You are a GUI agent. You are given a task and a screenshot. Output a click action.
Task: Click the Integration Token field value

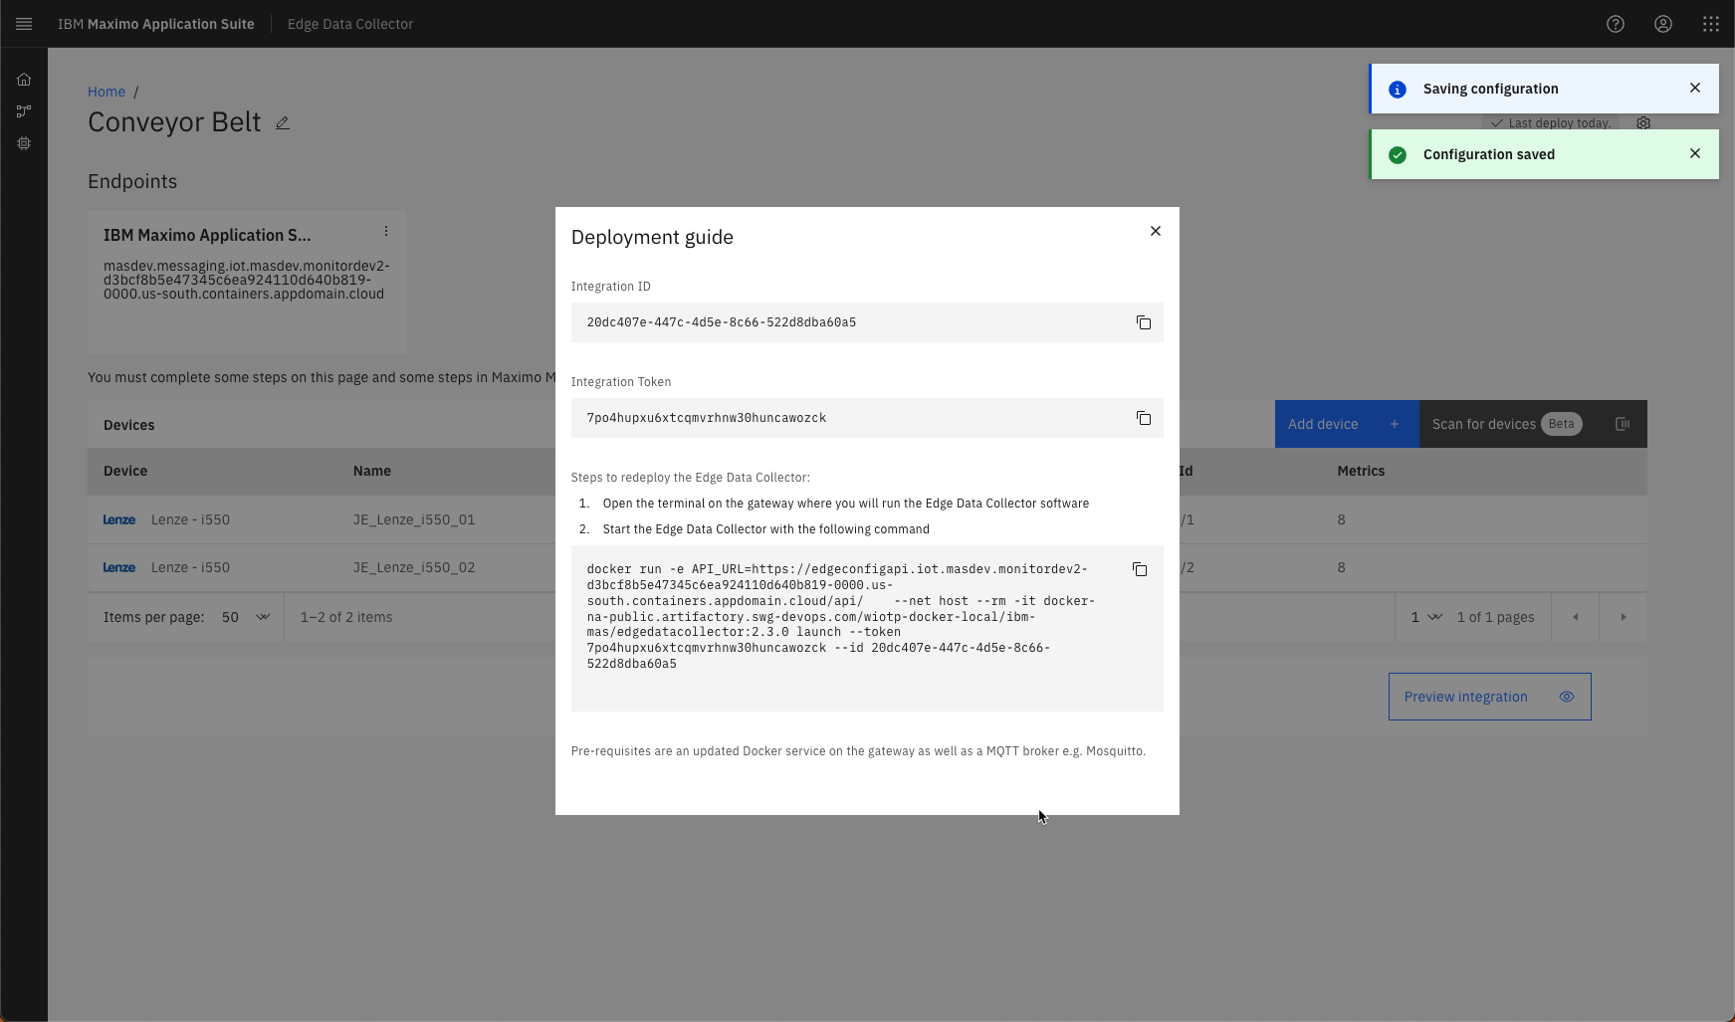[x=707, y=418]
